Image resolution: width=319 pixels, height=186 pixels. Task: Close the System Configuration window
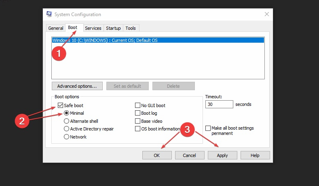(266, 14)
